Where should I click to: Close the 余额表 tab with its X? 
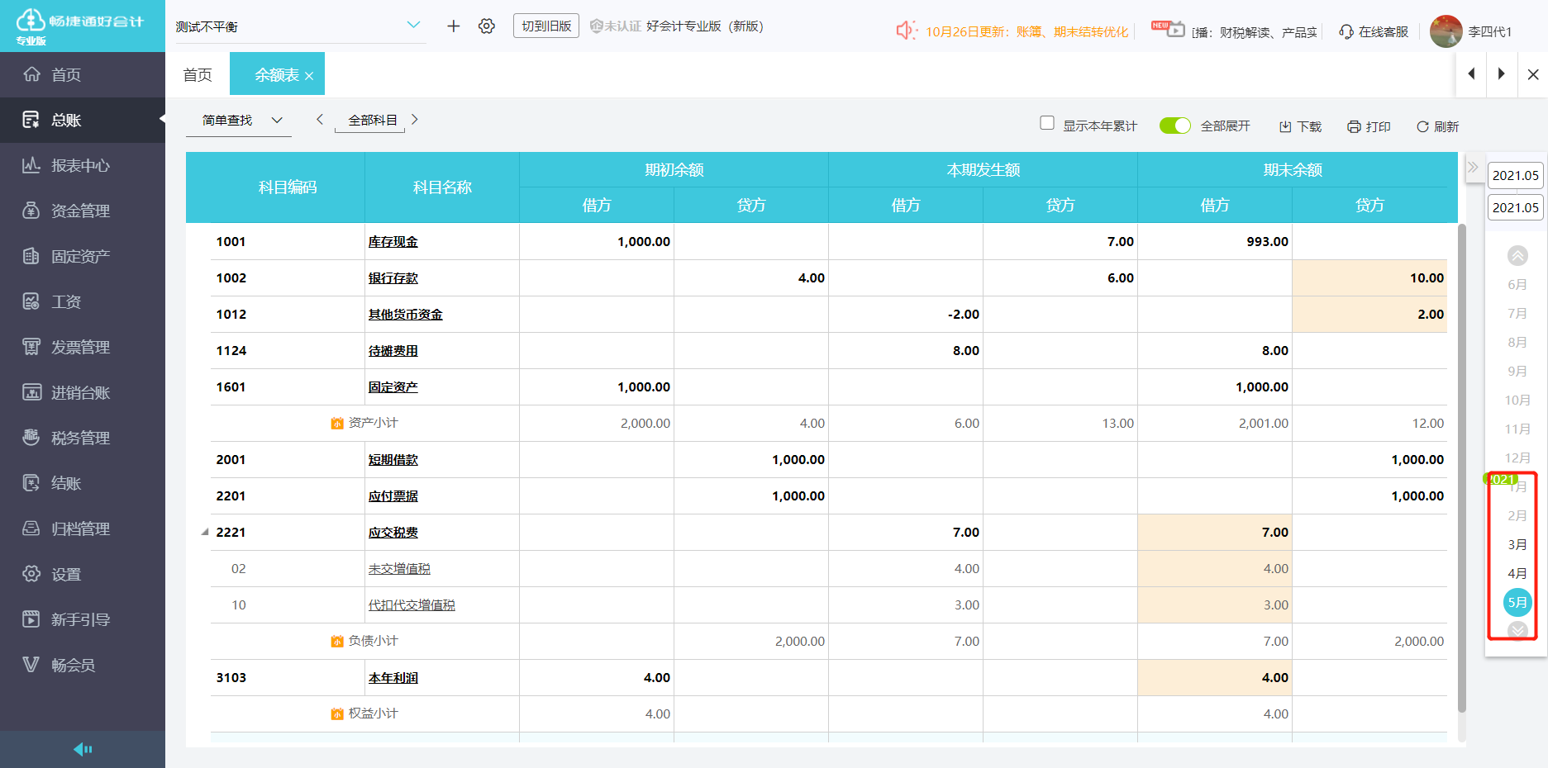[309, 76]
